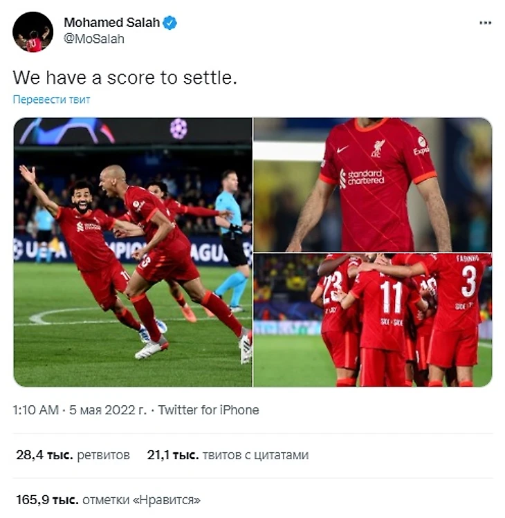Screen dimensions: 505x518
Task: Click the 1:10 AM tweet timestamp
Action: 36,410
